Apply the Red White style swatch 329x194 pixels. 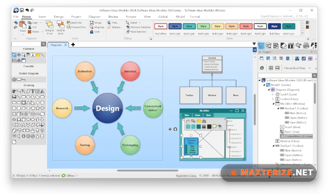[x=161, y=26]
